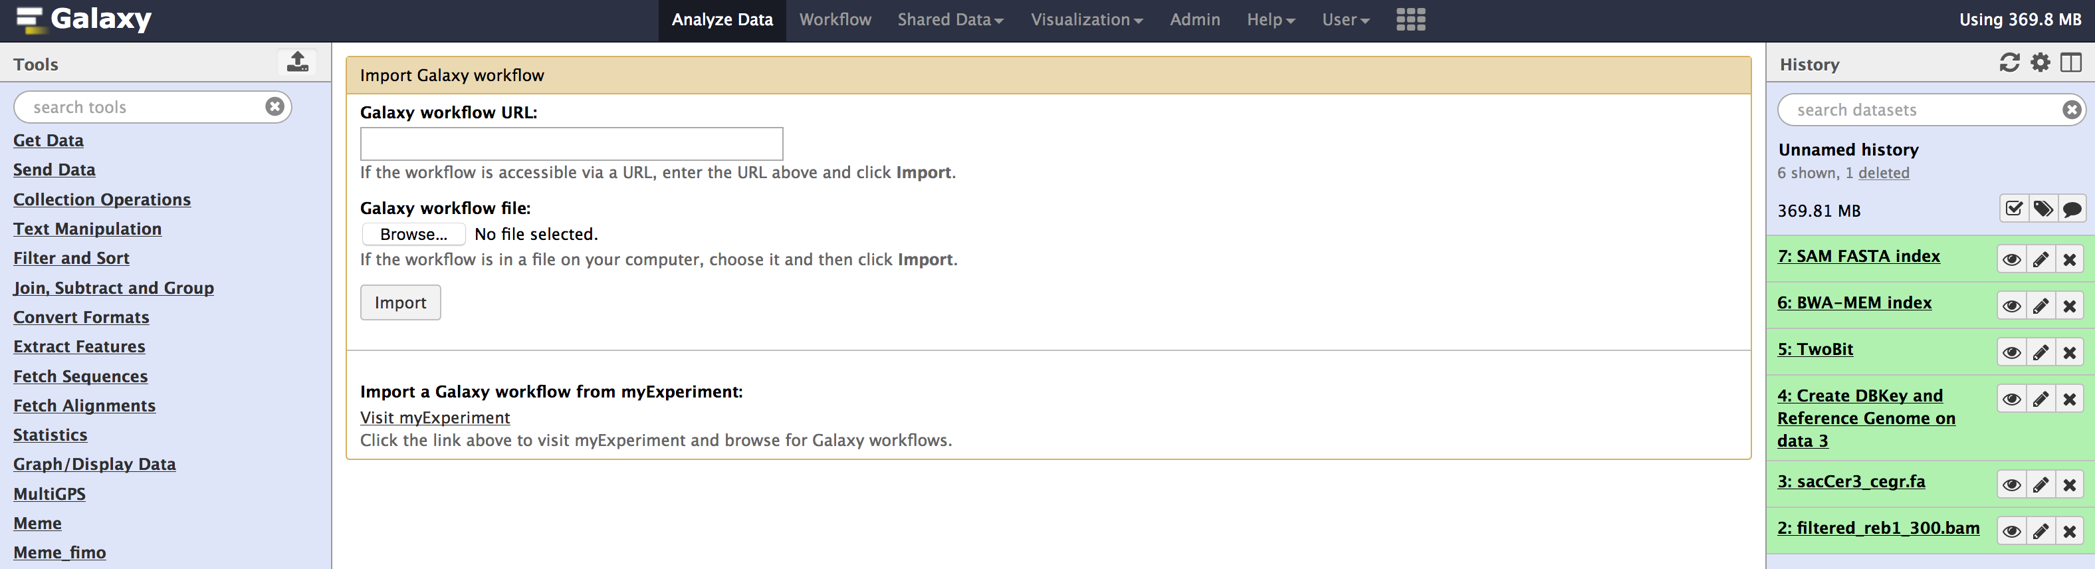Open the Visualization dropdown menu
2095x569 pixels.
(x=1087, y=19)
